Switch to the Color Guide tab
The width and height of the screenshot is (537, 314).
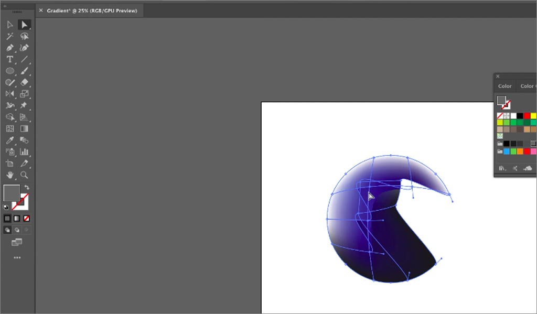coord(528,85)
